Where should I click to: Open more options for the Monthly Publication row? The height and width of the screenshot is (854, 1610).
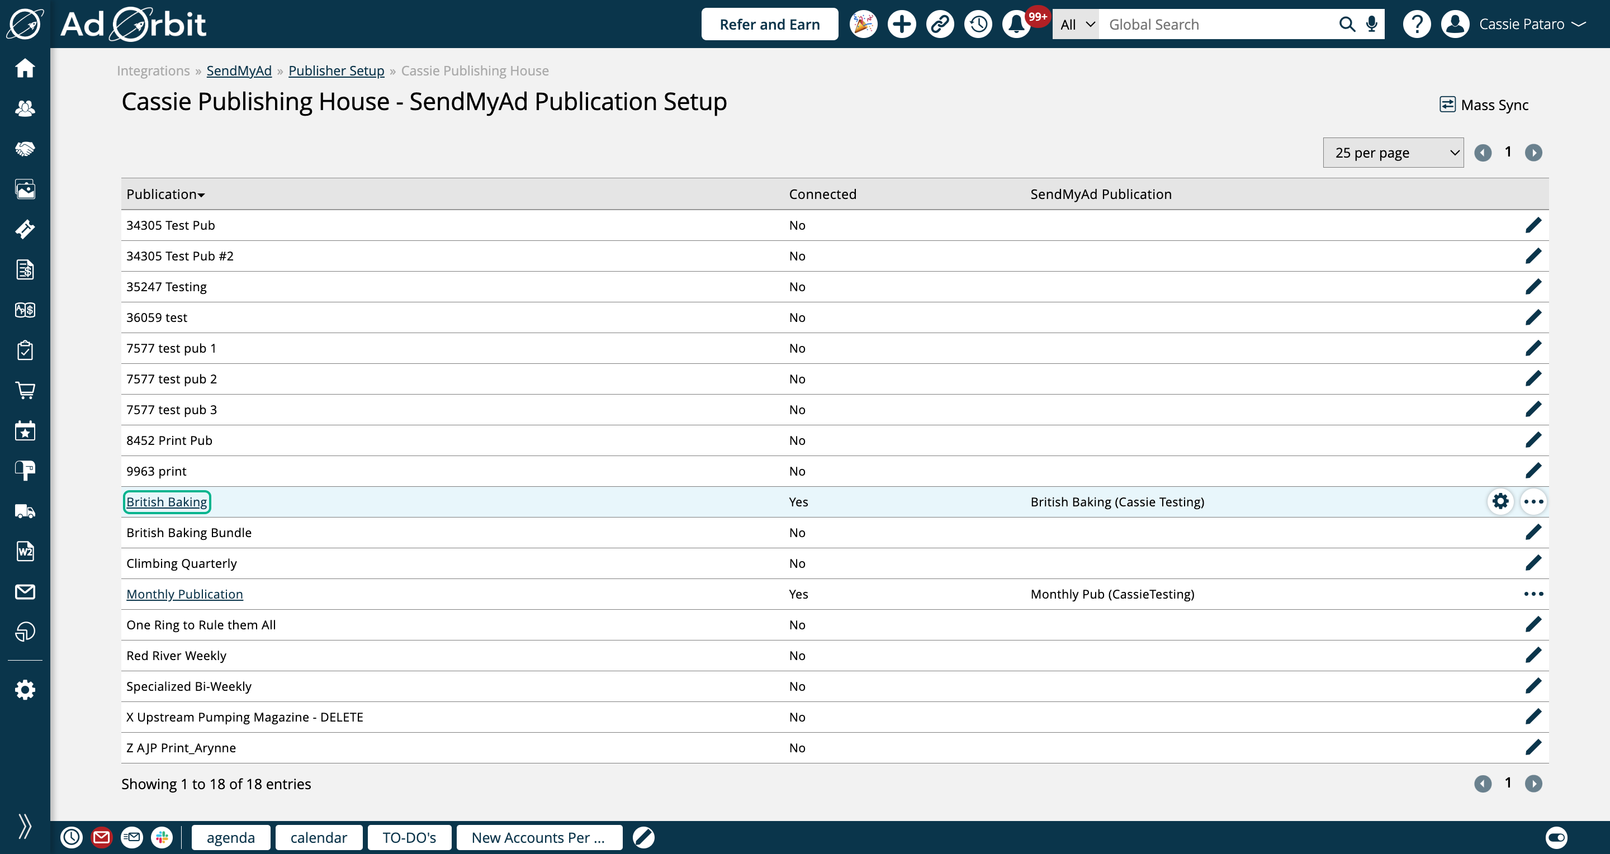pos(1533,594)
